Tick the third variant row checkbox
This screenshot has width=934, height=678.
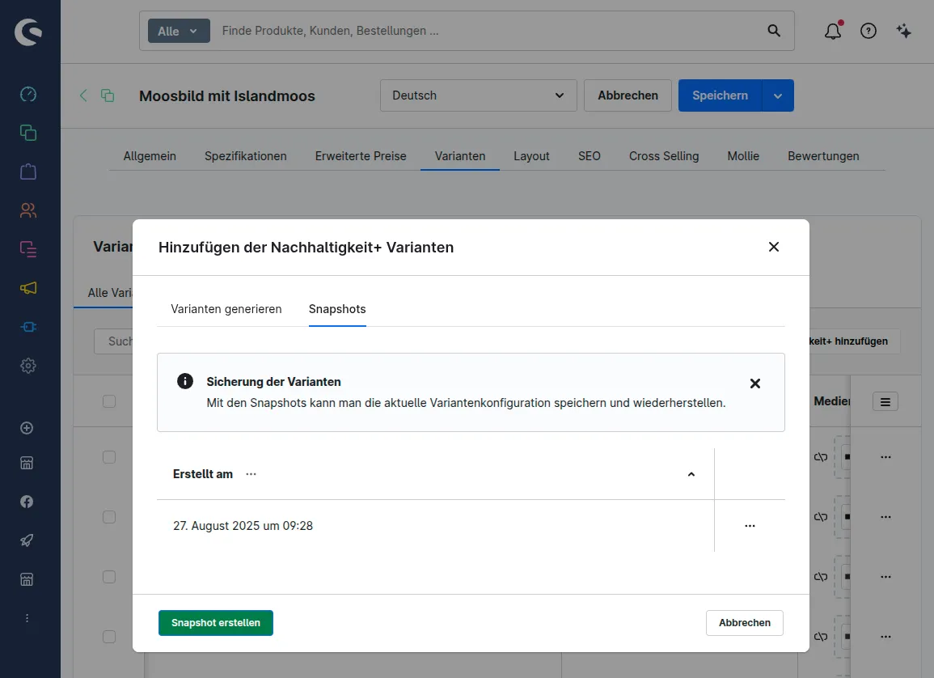point(109,577)
